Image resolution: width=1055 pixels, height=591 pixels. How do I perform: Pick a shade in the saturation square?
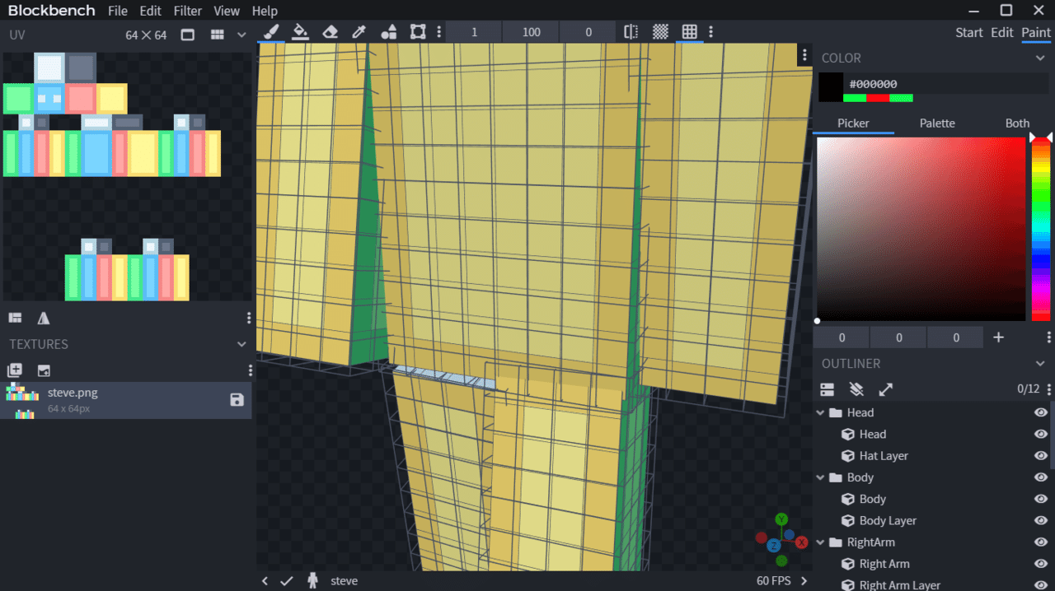(921, 229)
